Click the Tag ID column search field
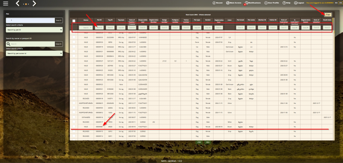Screen dimensions: 343x163 pyautogui.click(x=110, y=27)
